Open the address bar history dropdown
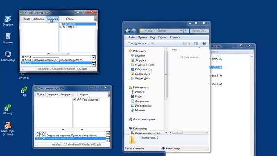 click(x=181, y=31)
